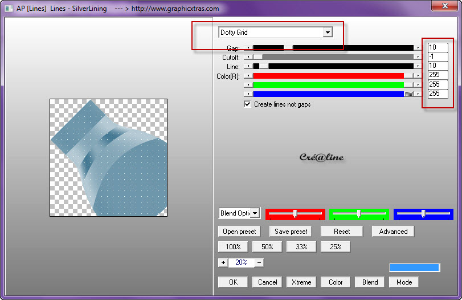The width and height of the screenshot is (462, 300).
Task: Click the Gap slider left arrow
Action: (247, 48)
